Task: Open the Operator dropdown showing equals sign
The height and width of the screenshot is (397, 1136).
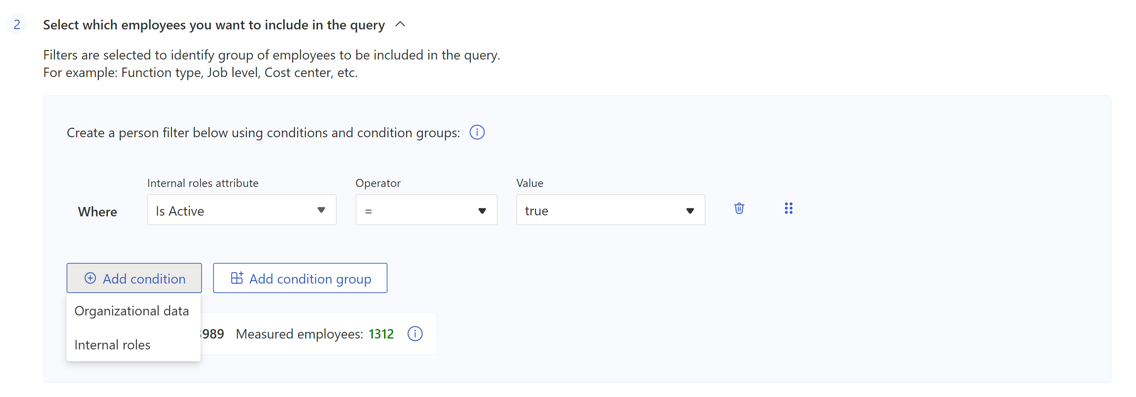Action: tap(426, 210)
